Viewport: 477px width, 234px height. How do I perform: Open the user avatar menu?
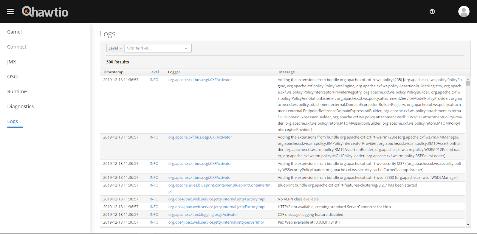[x=464, y=12]
